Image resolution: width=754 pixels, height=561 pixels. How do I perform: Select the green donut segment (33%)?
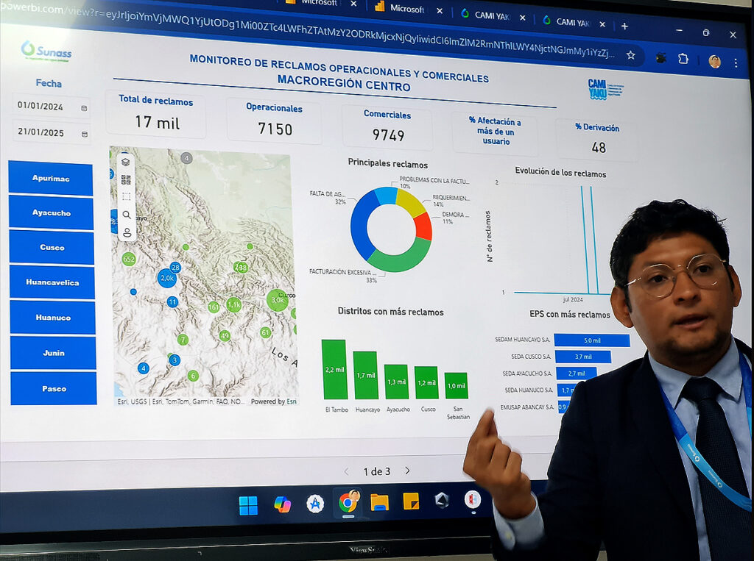point(400,258)
